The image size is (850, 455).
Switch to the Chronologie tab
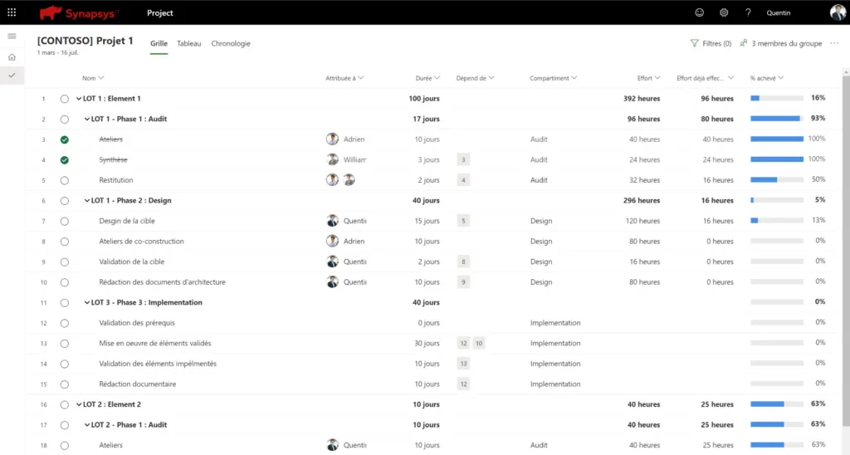(x=230, y=43)
